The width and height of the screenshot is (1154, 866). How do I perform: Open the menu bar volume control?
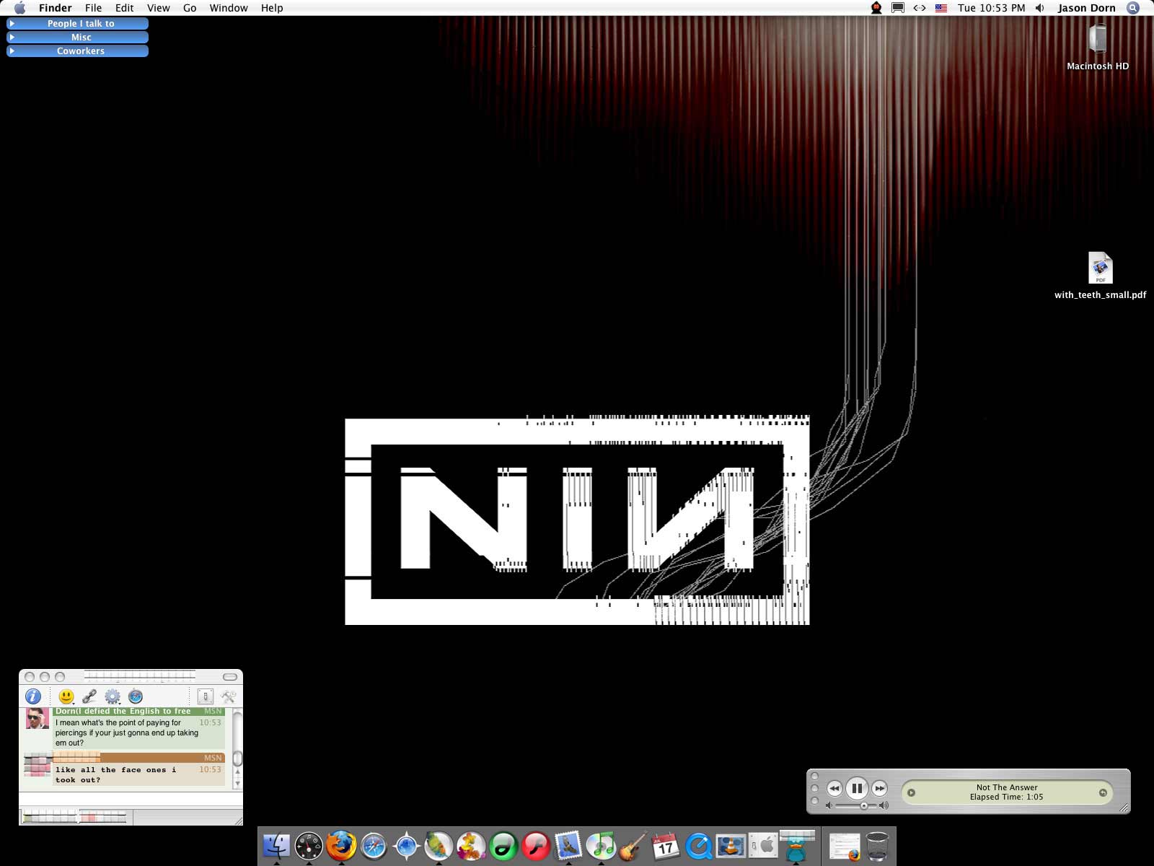coord(1039,8)
